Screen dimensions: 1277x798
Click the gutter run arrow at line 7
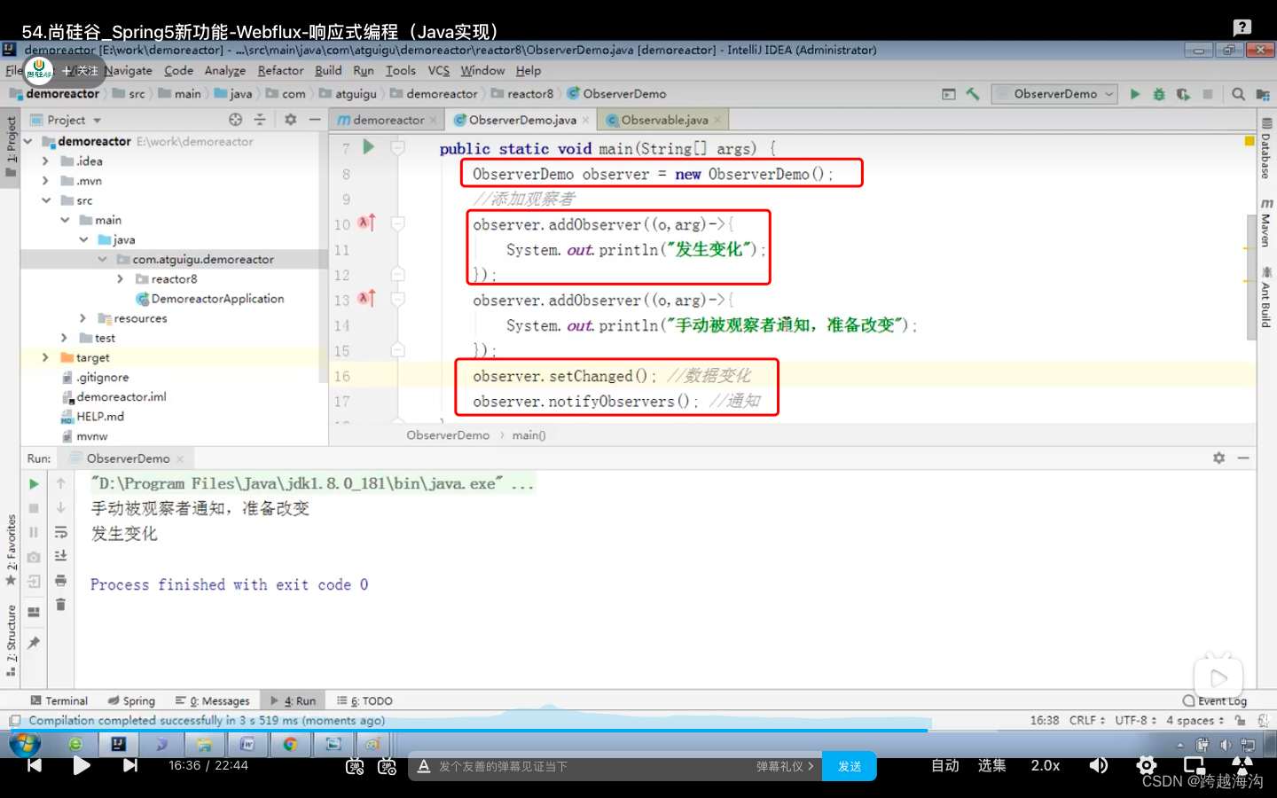tap(369, 147)
